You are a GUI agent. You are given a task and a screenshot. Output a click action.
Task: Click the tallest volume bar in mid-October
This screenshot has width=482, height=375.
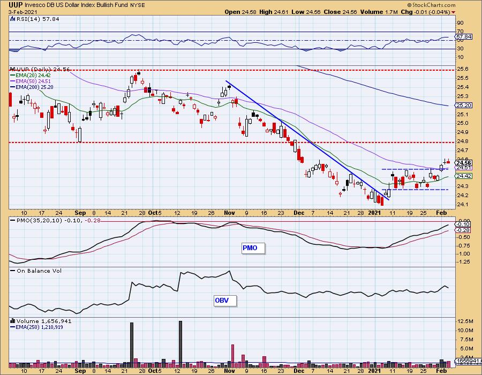click(180, 344)
